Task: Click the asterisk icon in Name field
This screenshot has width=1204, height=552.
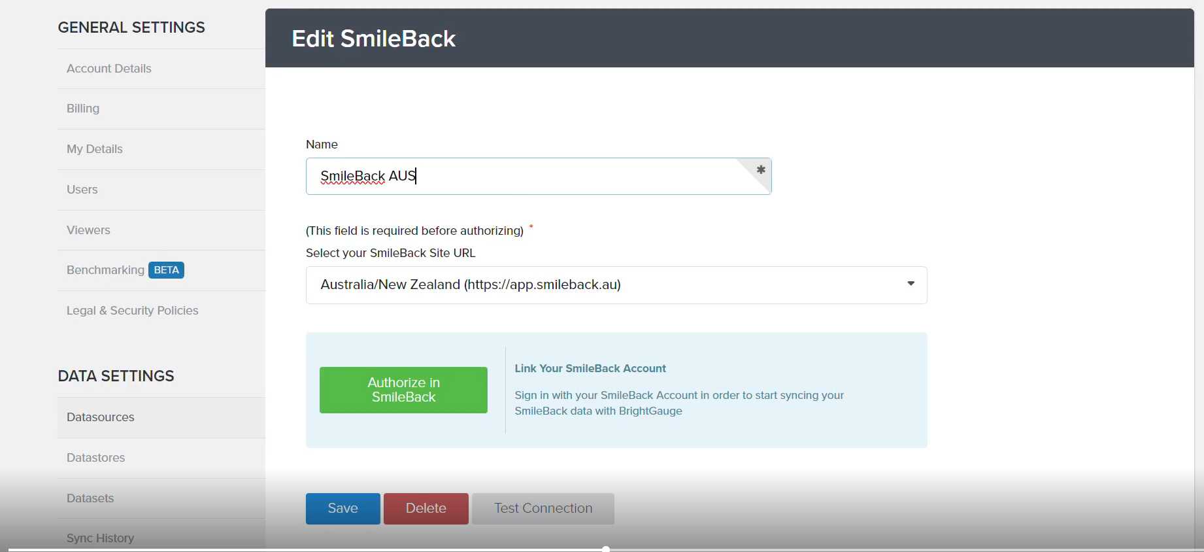Action: [761, 170]
